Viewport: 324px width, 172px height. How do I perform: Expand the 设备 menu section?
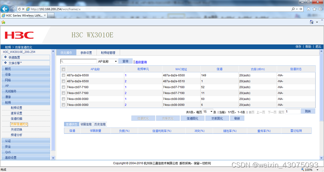click(26, 74)
